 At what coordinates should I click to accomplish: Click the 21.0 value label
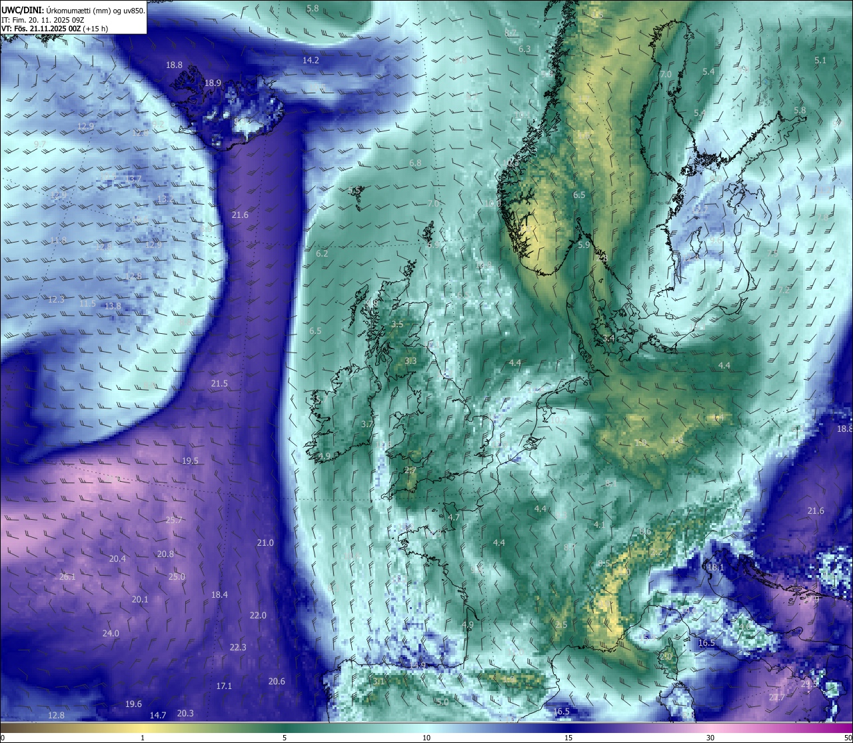point(265,543)
